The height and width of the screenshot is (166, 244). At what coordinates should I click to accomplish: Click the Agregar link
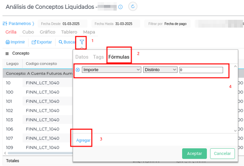point(83,140)
